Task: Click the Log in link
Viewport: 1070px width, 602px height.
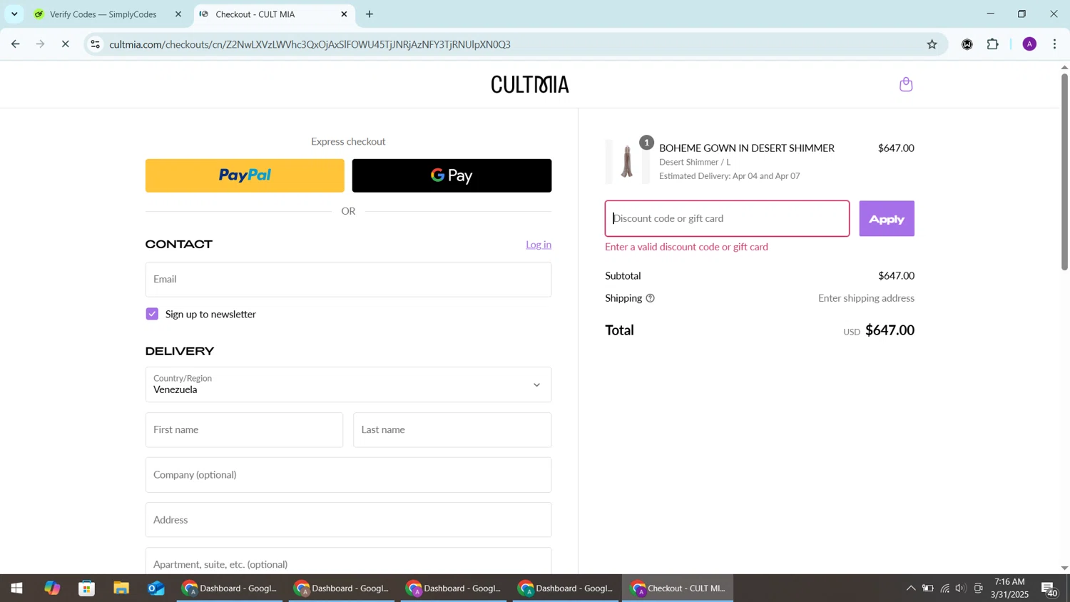Action: click(x=539, y=245)
